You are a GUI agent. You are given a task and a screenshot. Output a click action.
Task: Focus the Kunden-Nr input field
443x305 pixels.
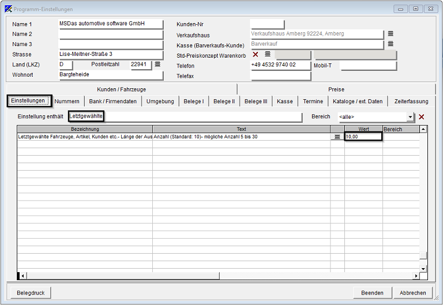[x=267, y=24]
